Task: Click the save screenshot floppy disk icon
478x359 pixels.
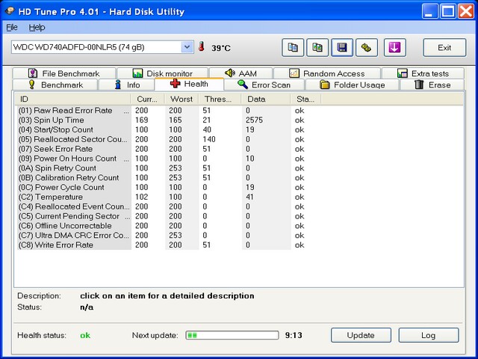Action: click(342, 48)
